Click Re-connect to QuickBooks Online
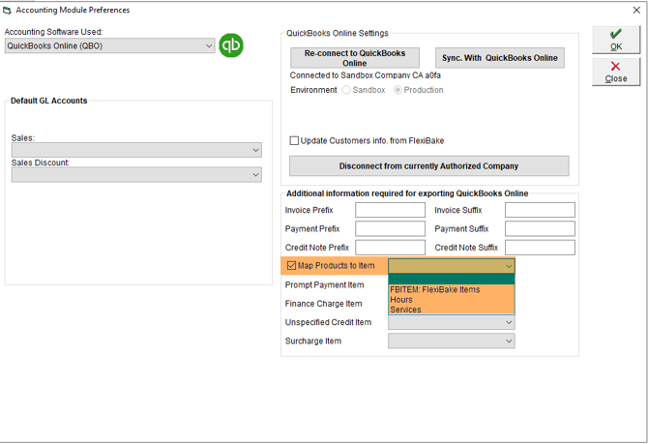Screen dimensions: 648x444 355,58
